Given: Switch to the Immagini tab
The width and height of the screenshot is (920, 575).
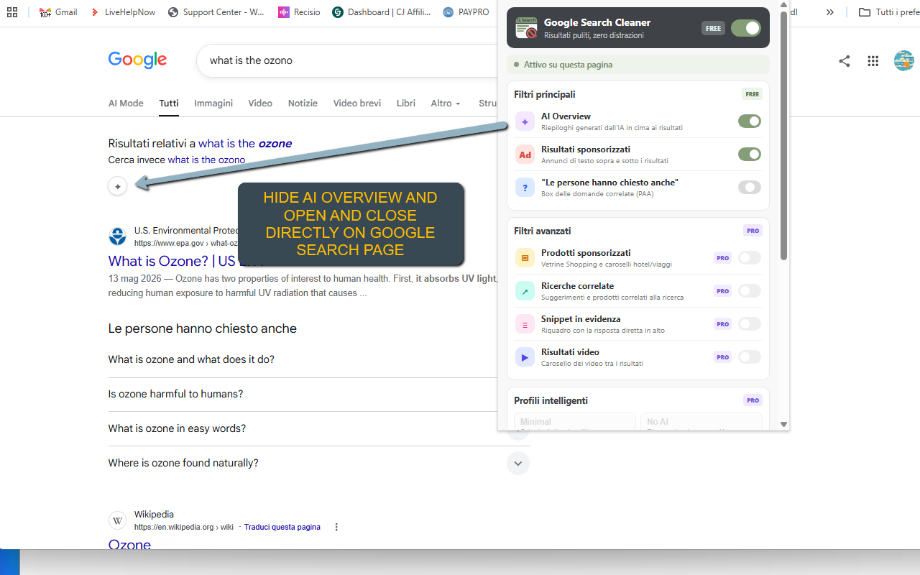Looking at the screenshot, I should point(213,103).
